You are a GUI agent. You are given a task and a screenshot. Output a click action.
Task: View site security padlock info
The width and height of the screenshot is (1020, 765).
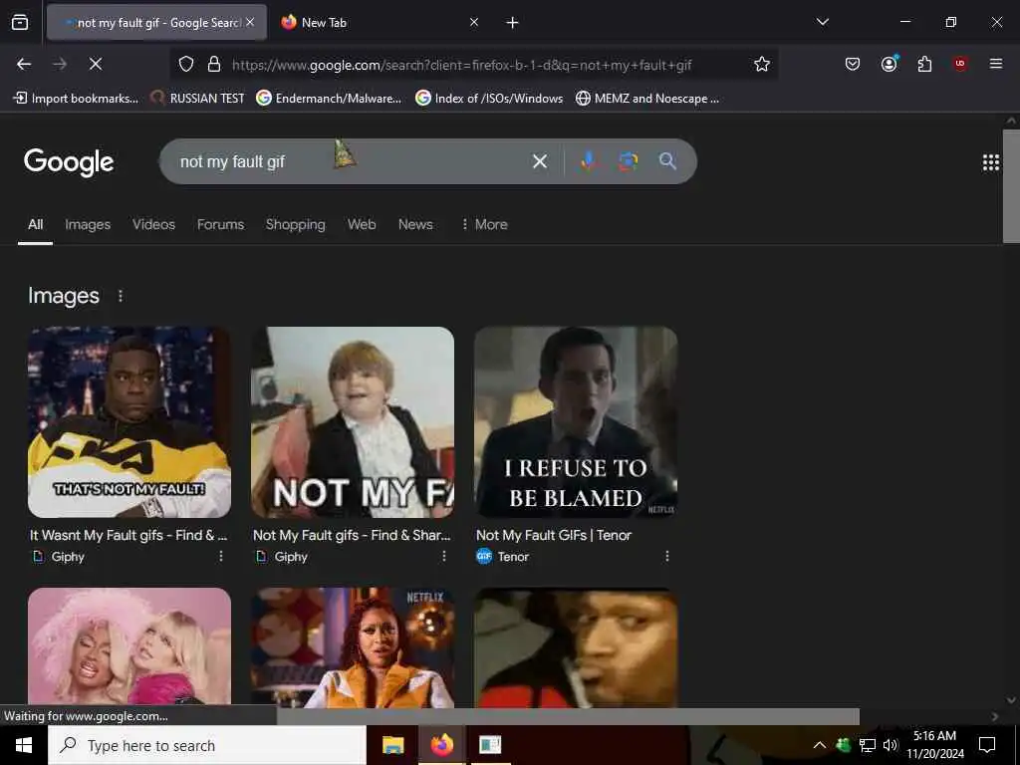(x=214, y=65)
